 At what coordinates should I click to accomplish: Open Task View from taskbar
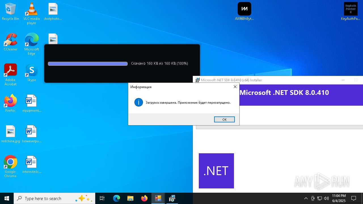102,198
